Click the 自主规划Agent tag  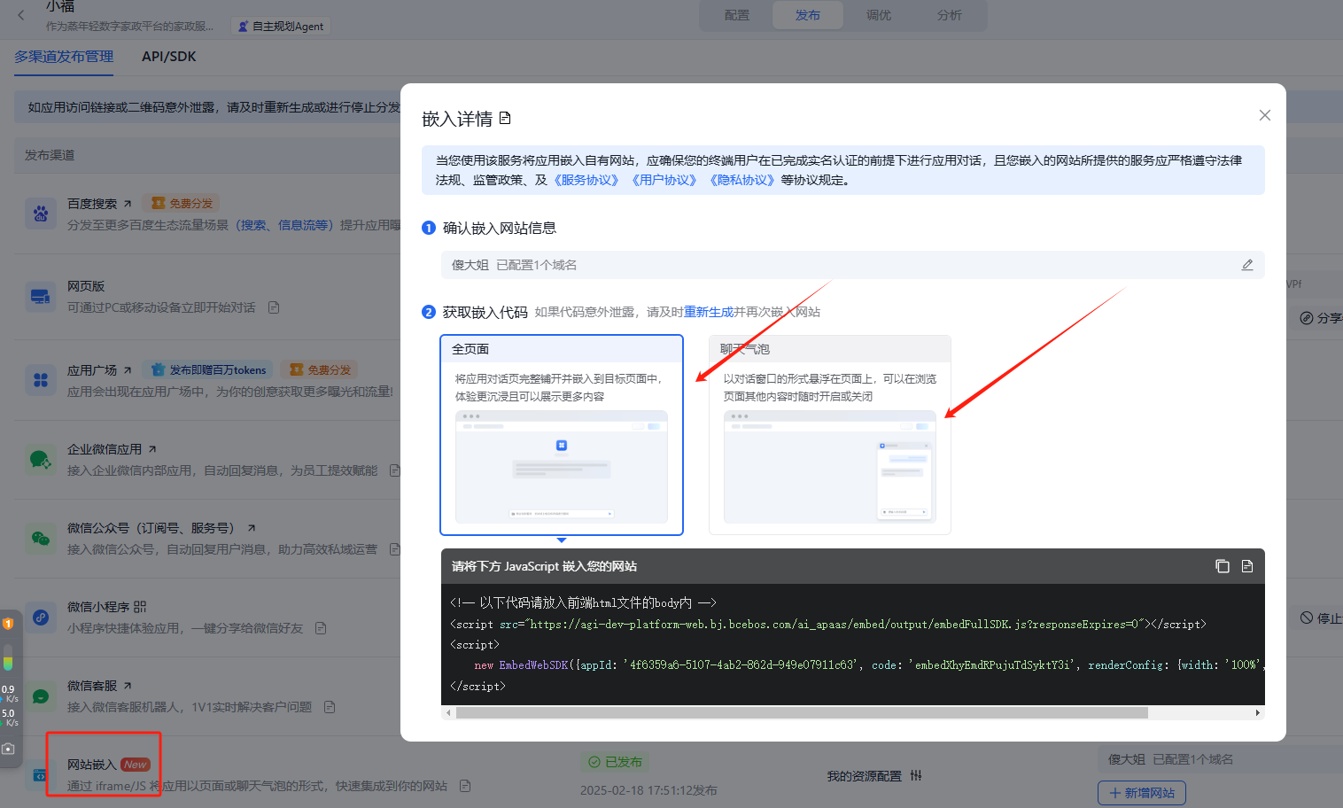tap(281, 27)
